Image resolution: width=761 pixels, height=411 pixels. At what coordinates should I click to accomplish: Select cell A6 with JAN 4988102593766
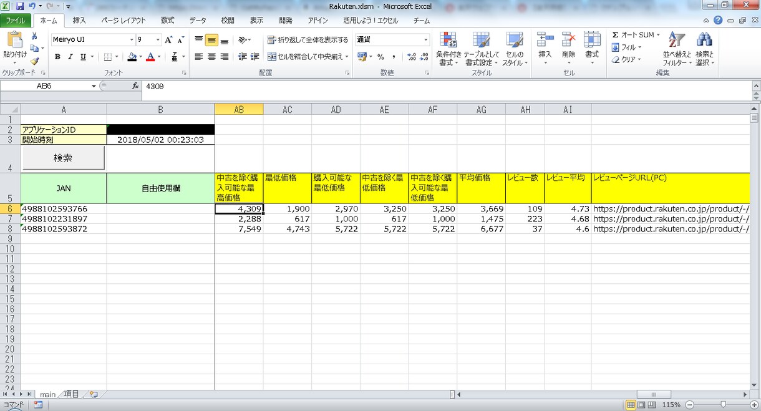point(64,209)
